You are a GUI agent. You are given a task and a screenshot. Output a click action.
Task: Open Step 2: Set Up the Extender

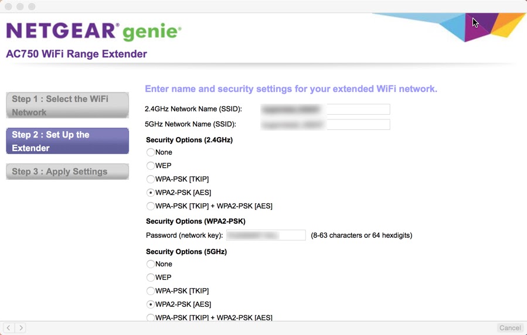coord(67,141)
